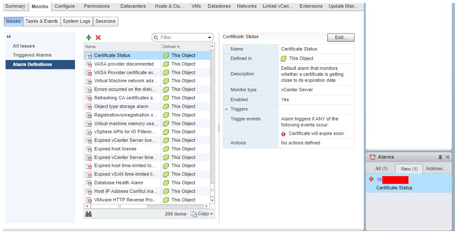Select All Issues in sidebar
This screenshot has width=462, height=240.
pyautogui.click(x=24, y=46)
